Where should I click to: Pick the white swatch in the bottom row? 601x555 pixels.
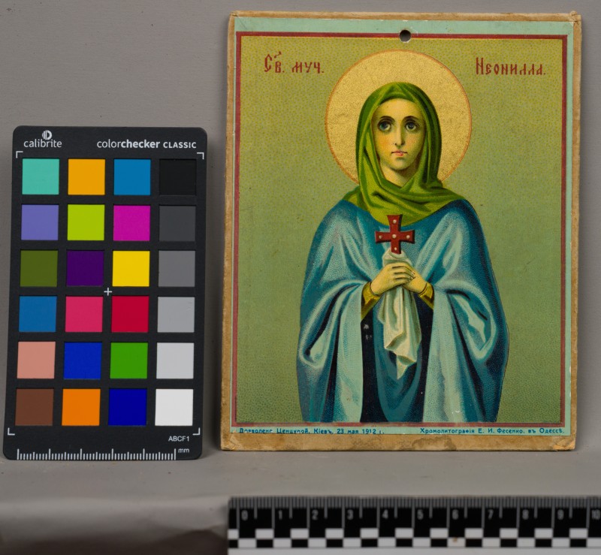pyautogui.click(x=174, y=407)
